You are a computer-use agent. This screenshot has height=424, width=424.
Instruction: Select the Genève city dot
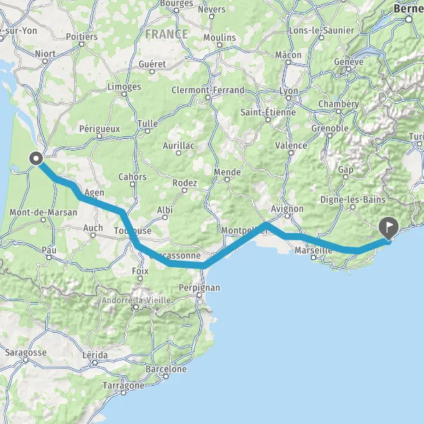349,69
